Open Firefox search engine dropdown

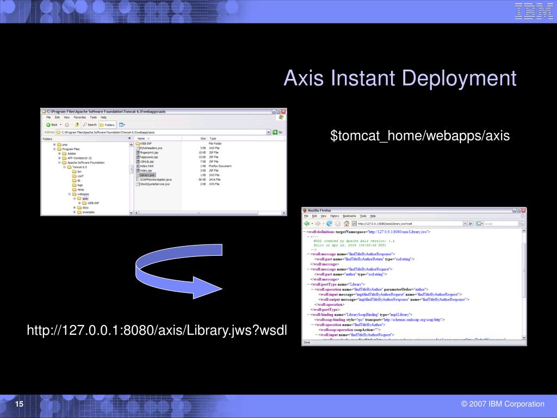coord(479,224)
